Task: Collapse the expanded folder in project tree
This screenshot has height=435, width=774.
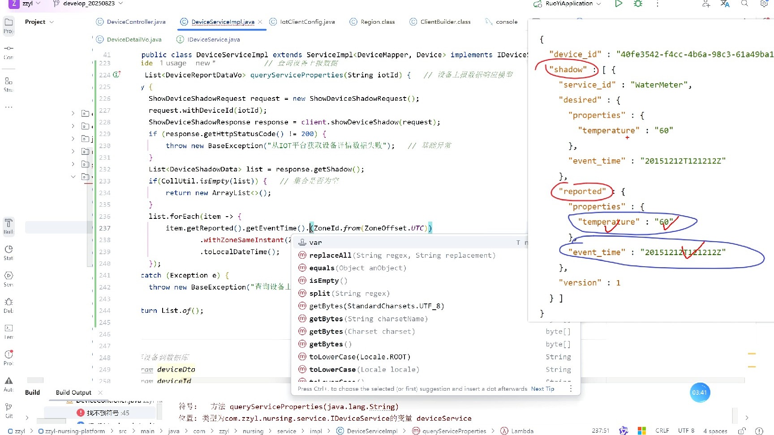Action: [73, 177]
